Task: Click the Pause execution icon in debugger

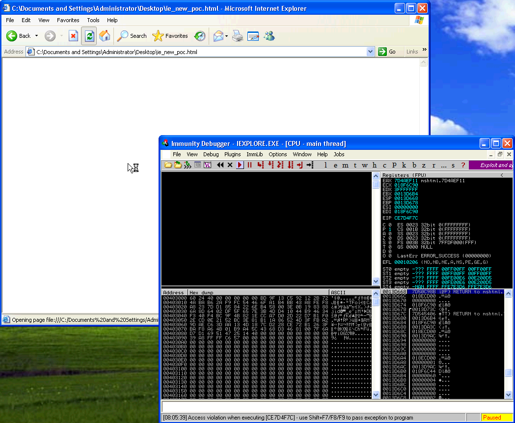Action: coord(249,165)
